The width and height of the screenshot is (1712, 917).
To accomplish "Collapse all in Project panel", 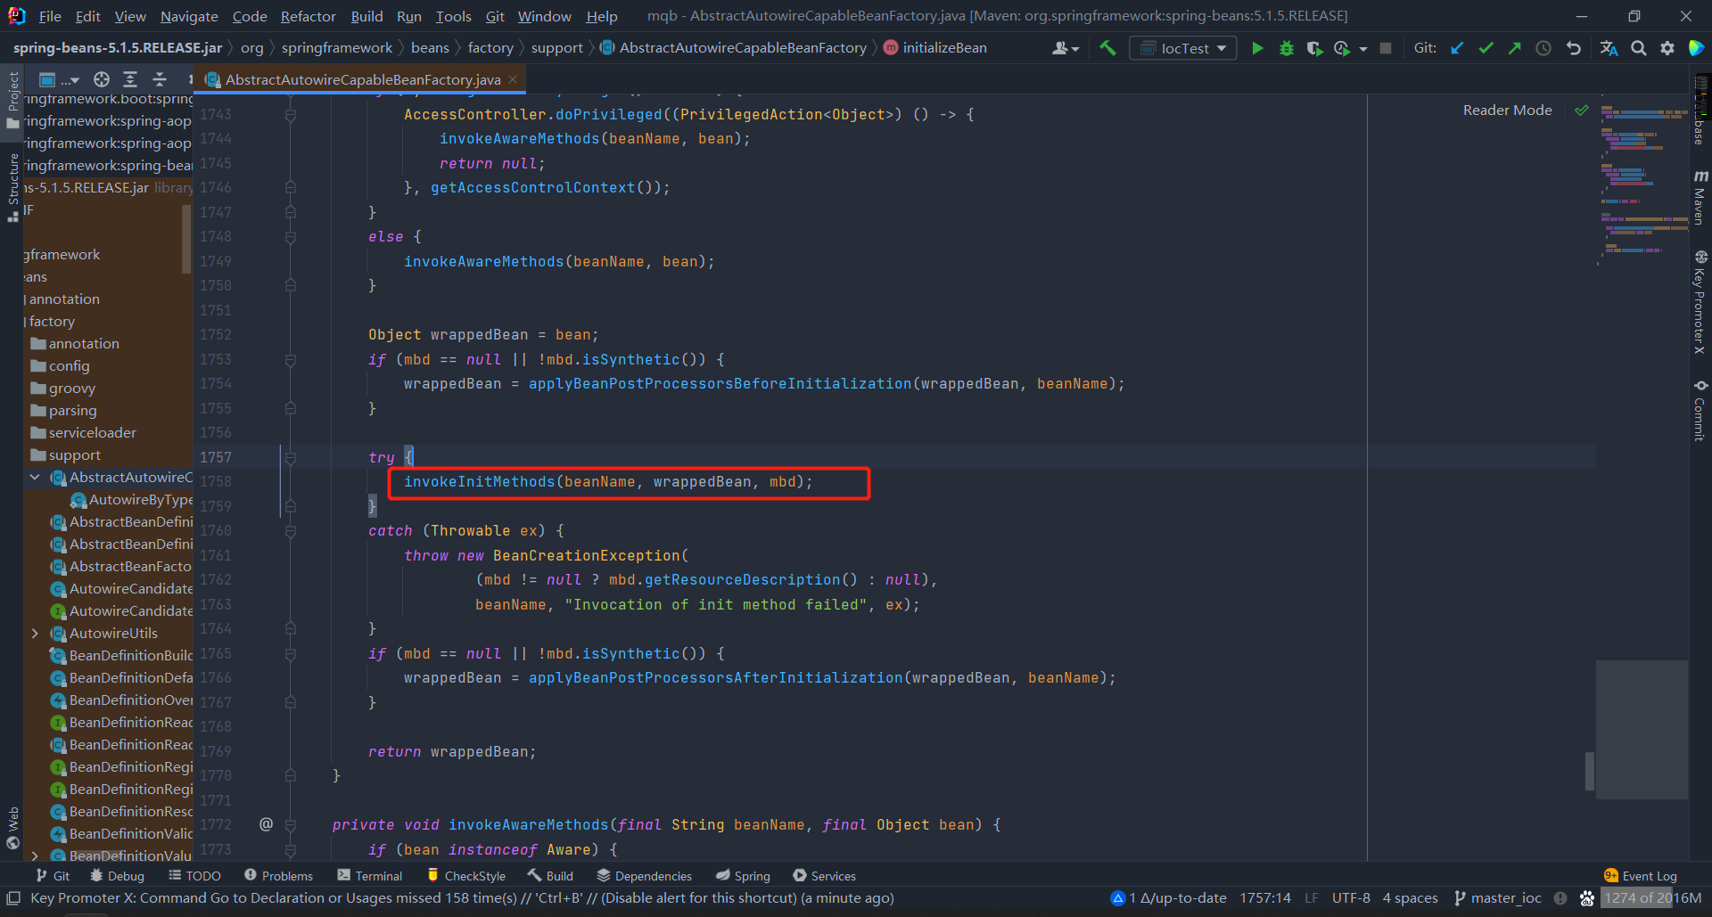I will click(160, 79).
